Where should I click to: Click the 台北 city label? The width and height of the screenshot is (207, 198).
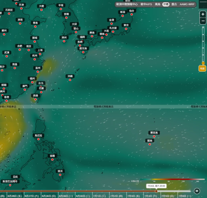pos(41,83)
